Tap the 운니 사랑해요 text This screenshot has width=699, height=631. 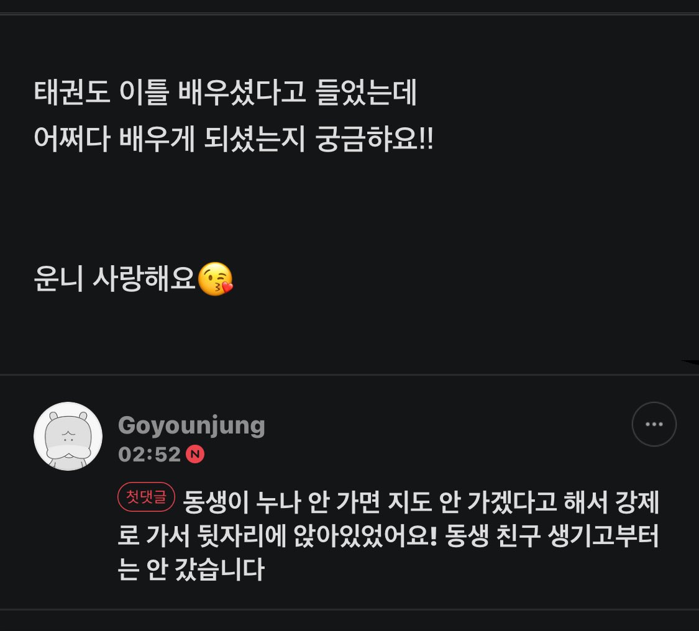pos(114,278)
